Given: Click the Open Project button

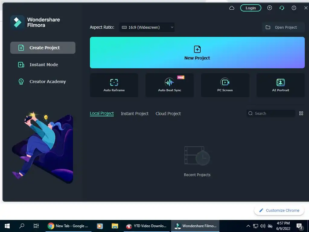Looking at the screenshot, I should pos(283,27).
